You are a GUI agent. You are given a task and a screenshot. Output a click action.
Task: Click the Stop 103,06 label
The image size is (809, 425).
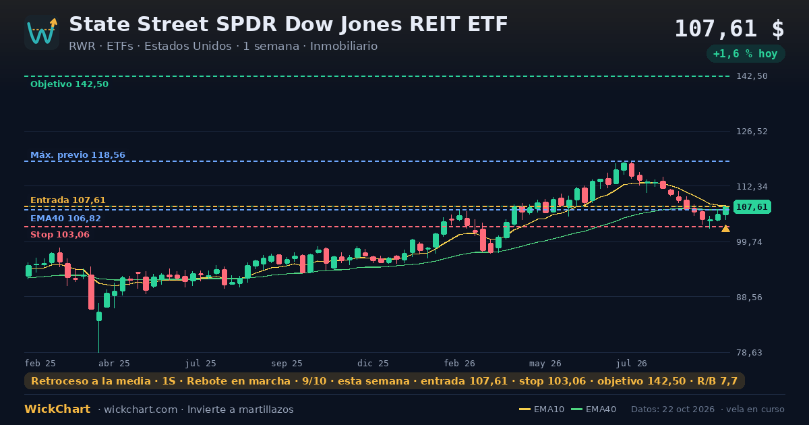click(60, 235)
